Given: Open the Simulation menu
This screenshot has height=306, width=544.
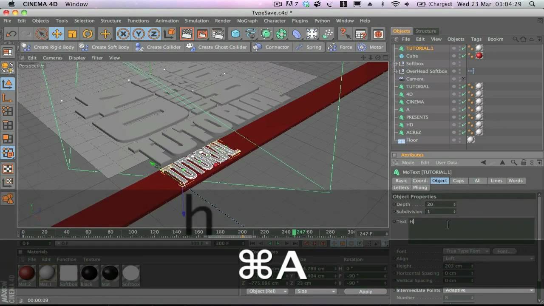Looking at the screenshot, I should click(196, 20).
